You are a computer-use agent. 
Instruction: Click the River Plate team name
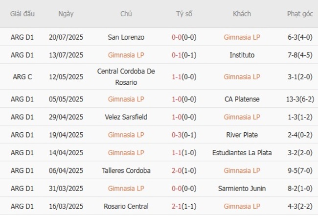[242, 135]
